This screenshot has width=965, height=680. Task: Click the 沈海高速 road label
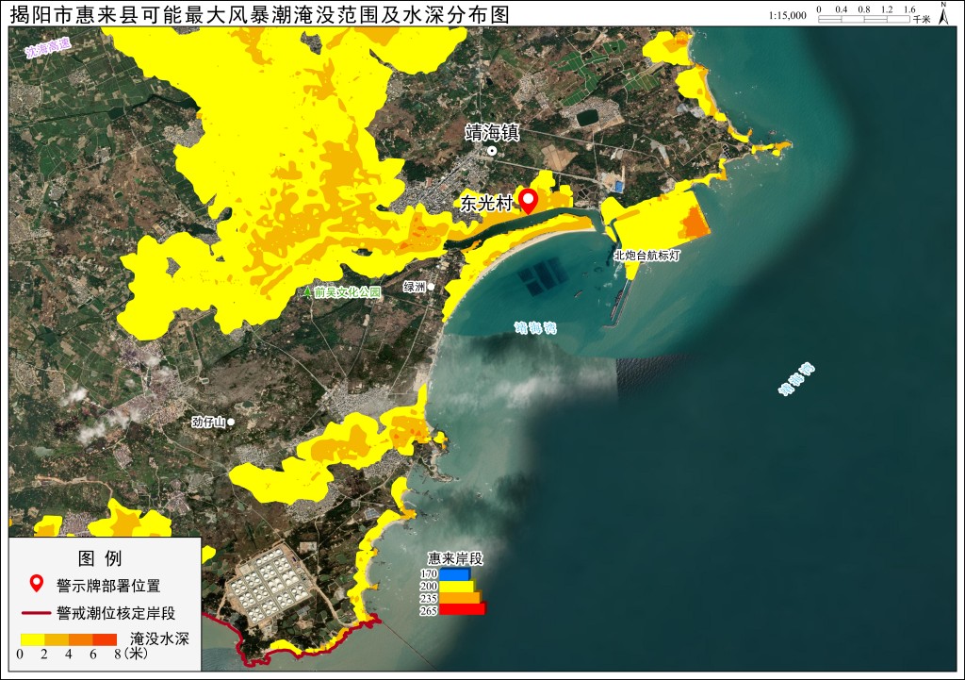pos(49,48)
